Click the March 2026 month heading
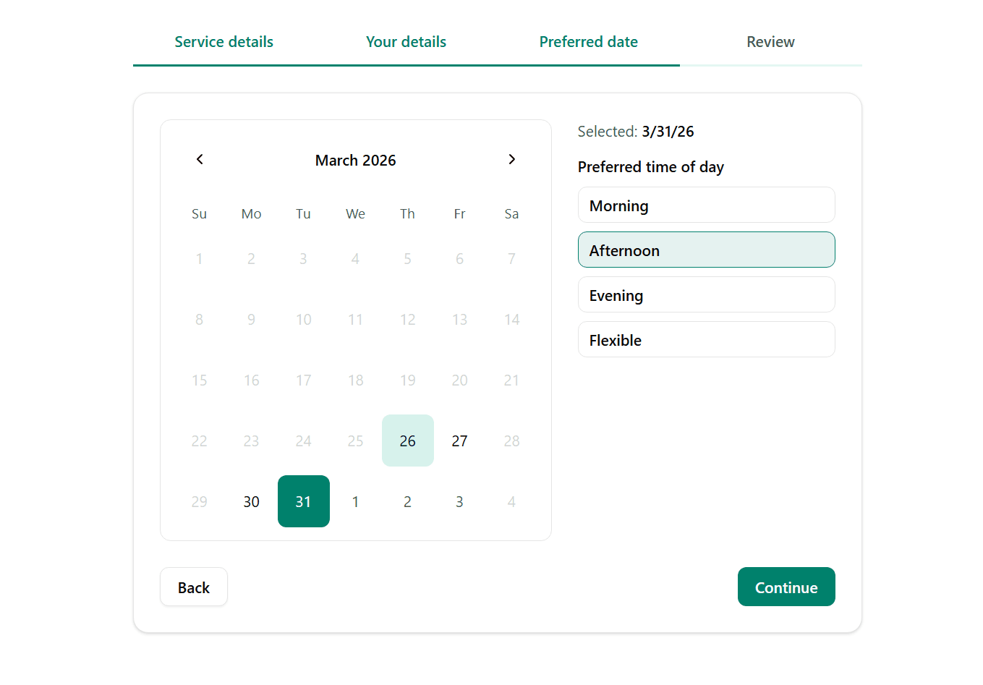 (355, 160)
